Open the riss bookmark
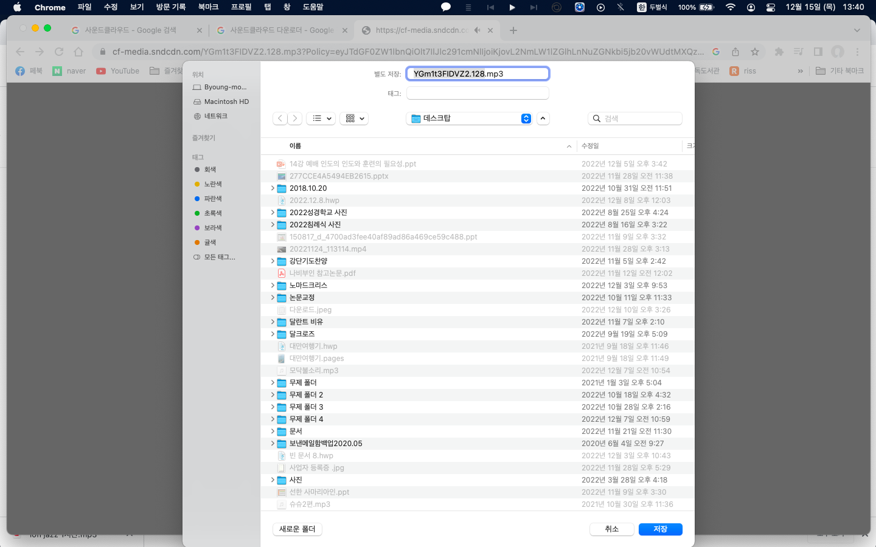 click(x=743, y=71)
